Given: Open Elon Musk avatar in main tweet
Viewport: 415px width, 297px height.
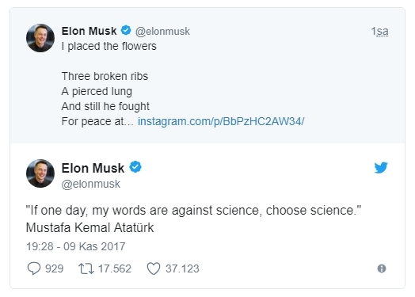Looking at the screenshot, I should (40, 173).
